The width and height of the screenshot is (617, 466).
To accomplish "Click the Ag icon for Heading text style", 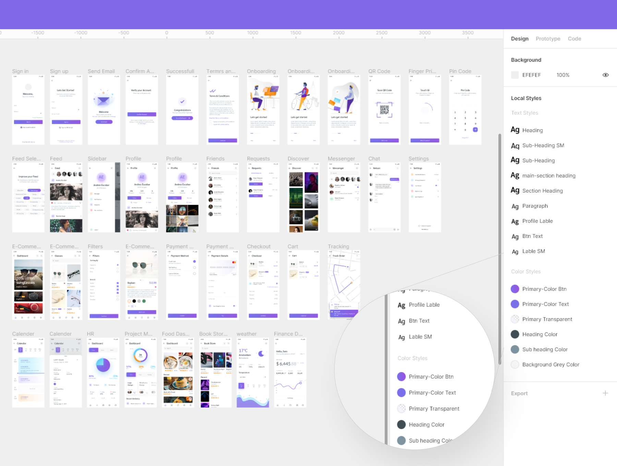I will click(515, 130).
